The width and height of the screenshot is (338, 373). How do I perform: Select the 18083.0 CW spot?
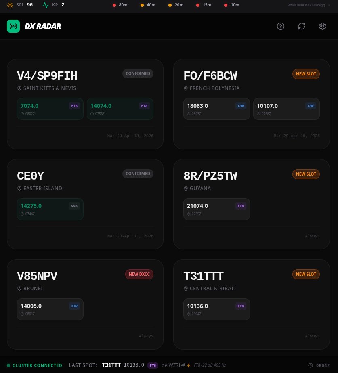pos(216,109)
